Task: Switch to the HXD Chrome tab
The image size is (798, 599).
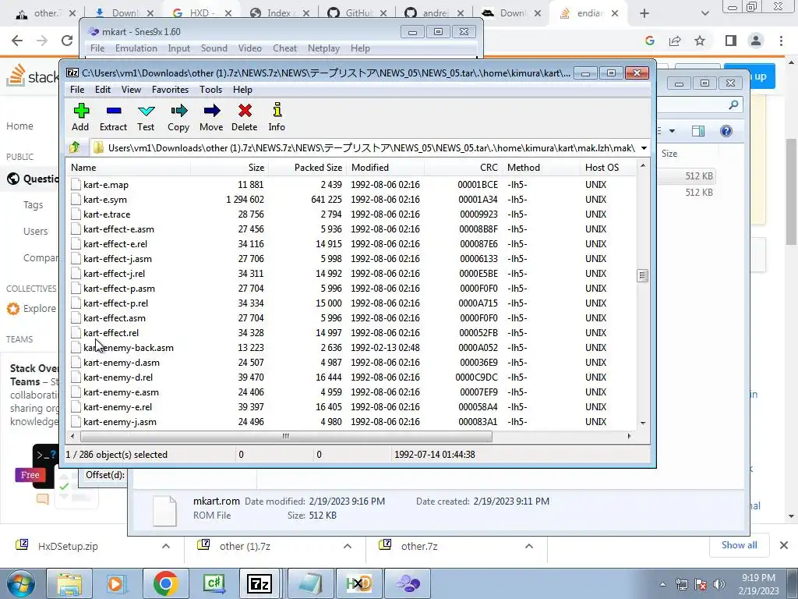Action: pos(201,13)
